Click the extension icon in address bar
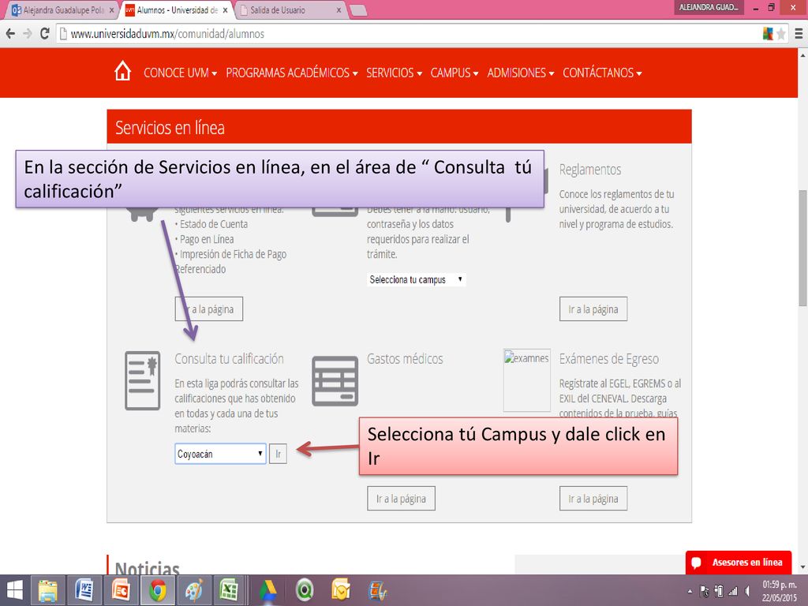Viewport: 808px width, 606px height. pos(768,34)
